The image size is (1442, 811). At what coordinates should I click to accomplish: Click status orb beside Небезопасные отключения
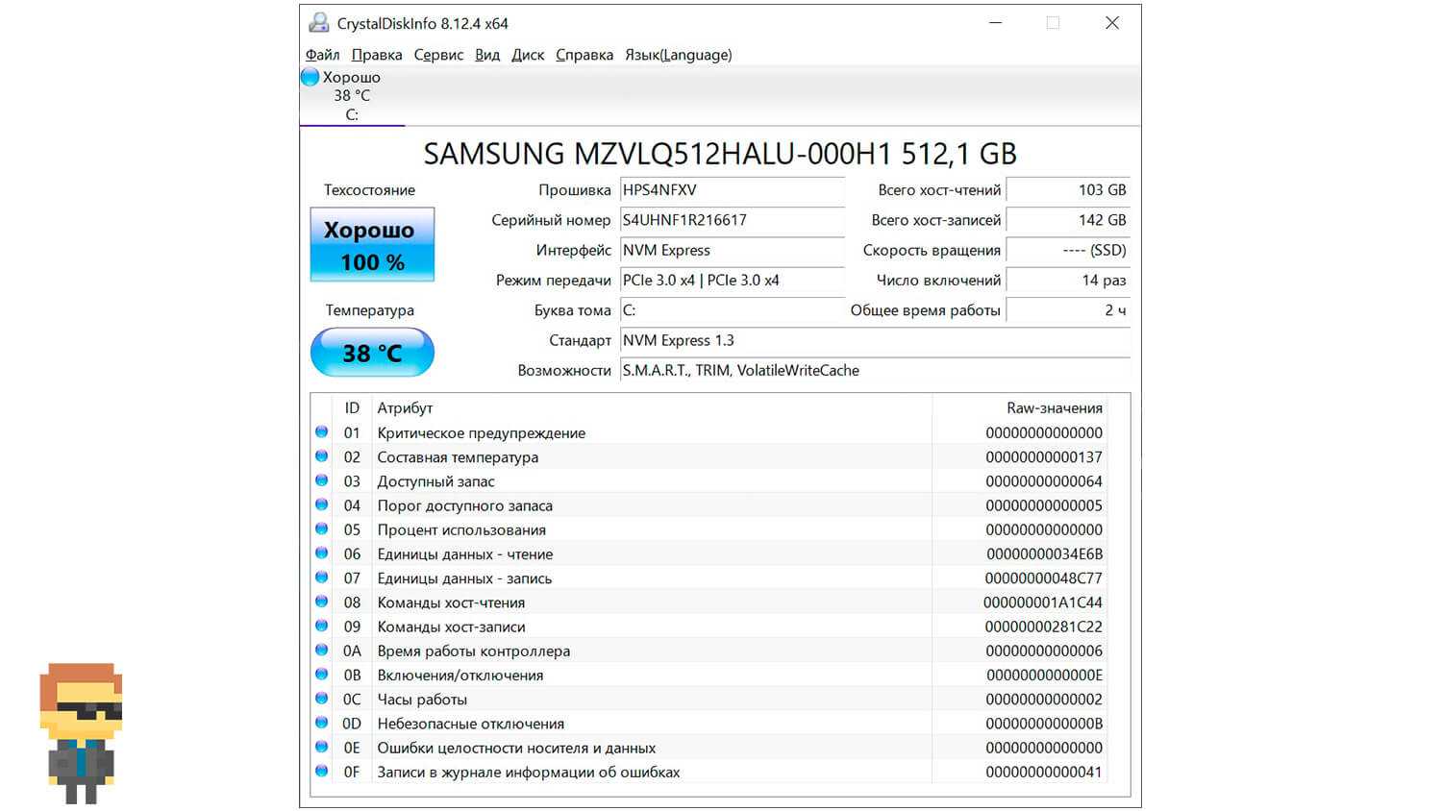322,723
